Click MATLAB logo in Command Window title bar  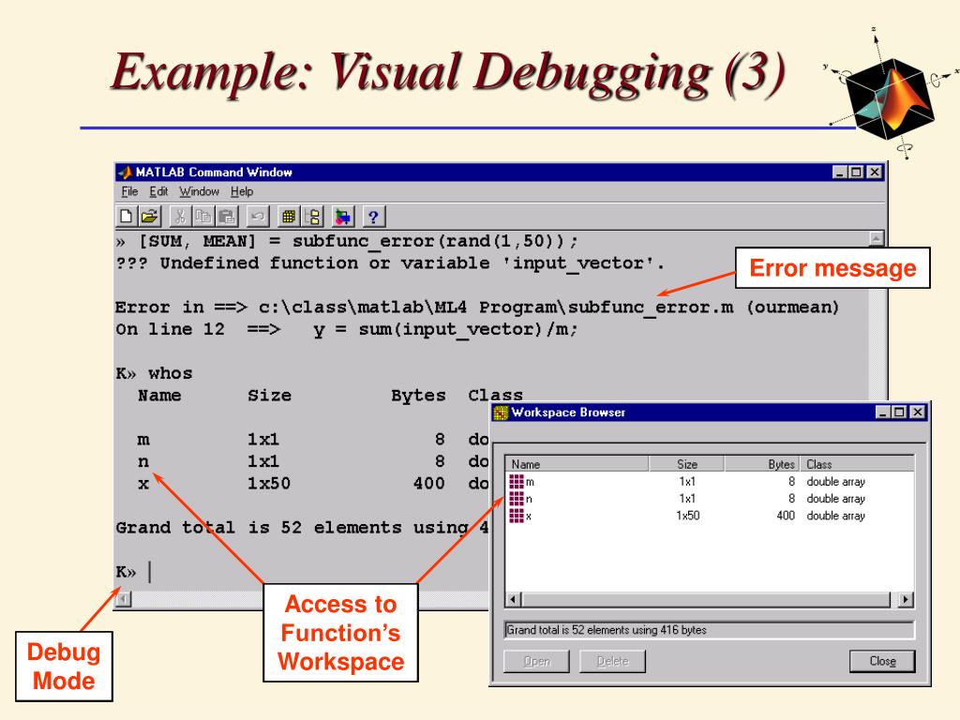[125, 172]
